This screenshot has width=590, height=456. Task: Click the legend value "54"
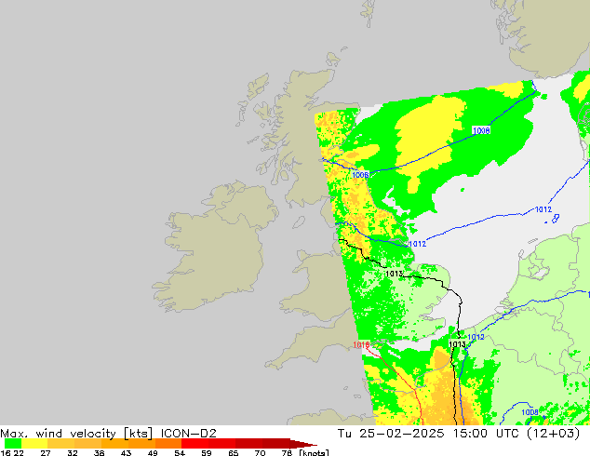point(180,452)
